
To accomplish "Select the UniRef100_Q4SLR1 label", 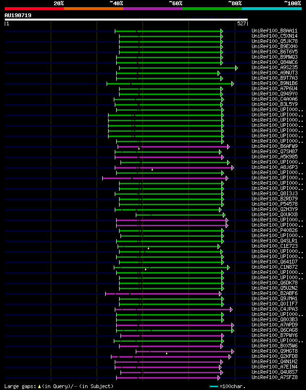I will [x=274, y=241].
